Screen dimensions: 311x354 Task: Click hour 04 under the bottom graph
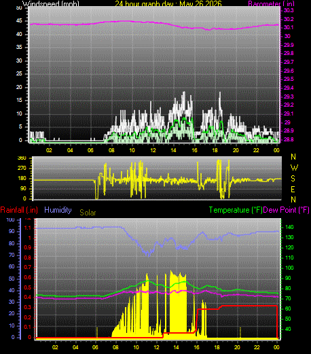pos(75,347)
